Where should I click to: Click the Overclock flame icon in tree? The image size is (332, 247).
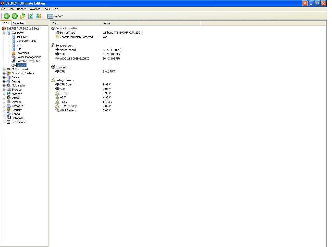tap(14, 53)
